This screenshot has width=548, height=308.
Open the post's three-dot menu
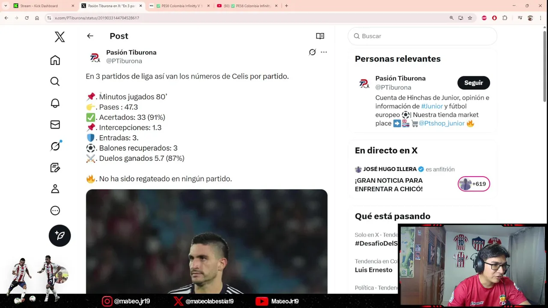[324, 52]
